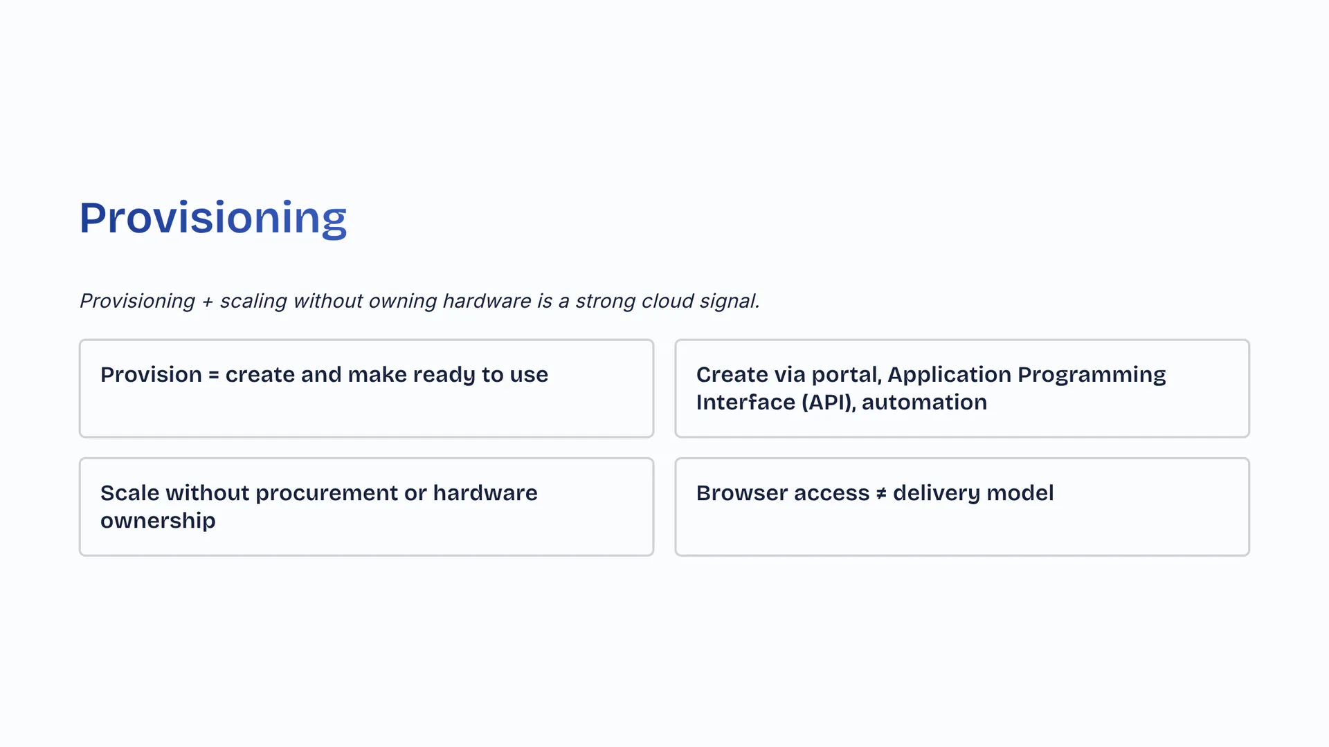Click the words 'Browser access'
1329x747 pixels.
[782, 493]
